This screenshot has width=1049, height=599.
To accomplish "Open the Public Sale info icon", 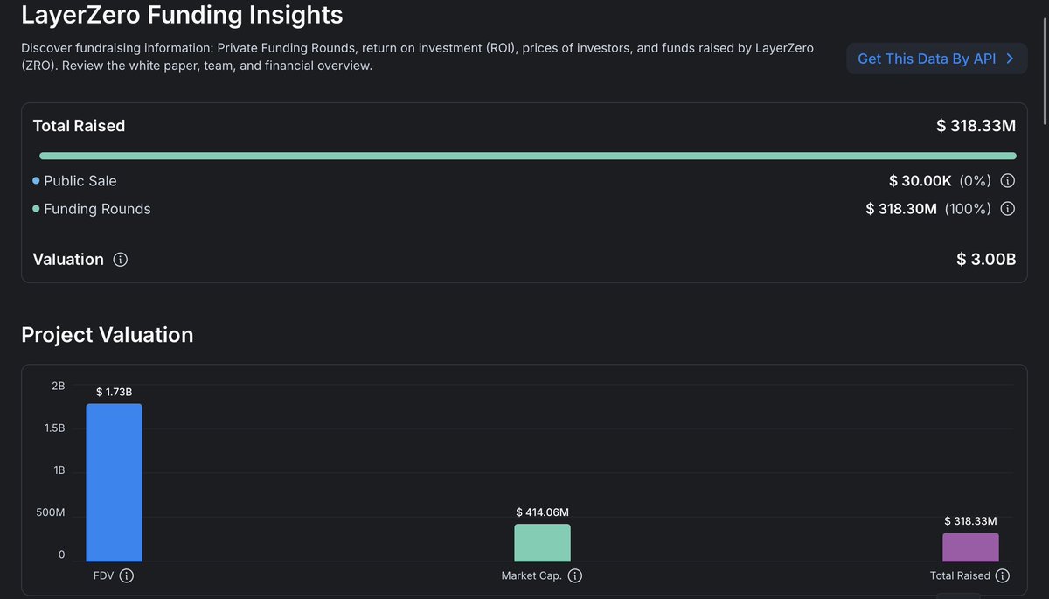I will tap(1006, 180).
